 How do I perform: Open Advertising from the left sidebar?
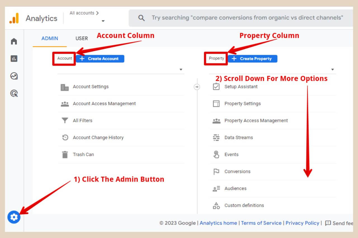pyautogui.click(x=14, y=93)
